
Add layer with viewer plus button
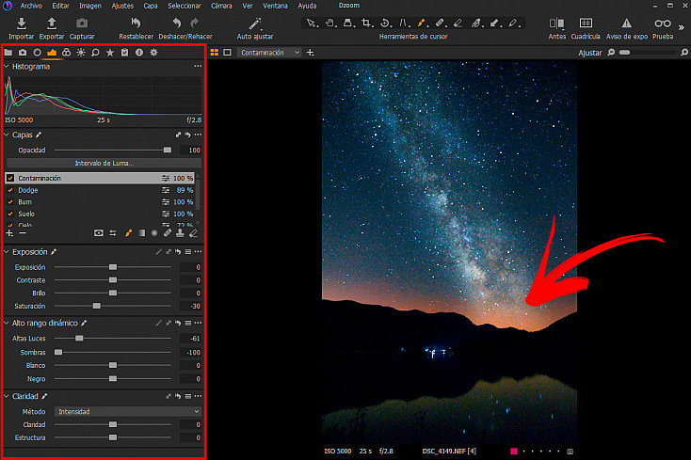pos(310,53)
